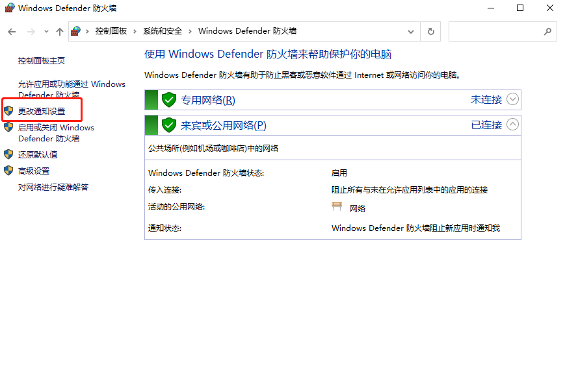Click the magnifier search icon
The width and height of the screenshot is (565, 373).
pyautogui.click(x=547, y=32)
